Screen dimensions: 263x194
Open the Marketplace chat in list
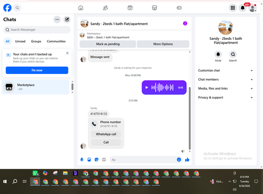36,87
